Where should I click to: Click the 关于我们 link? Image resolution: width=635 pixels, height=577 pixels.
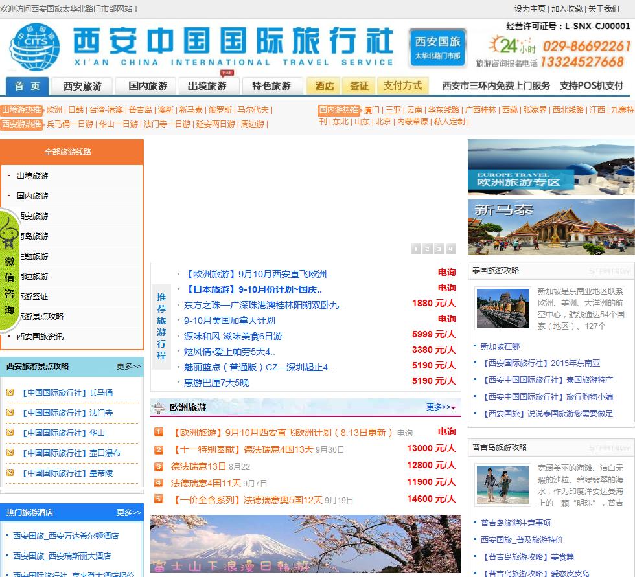coord(603,9)
